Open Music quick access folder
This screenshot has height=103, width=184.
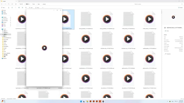click(4, 24)
